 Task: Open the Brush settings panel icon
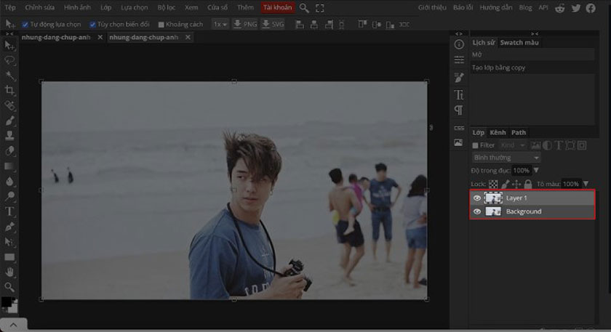coord(459,77)
